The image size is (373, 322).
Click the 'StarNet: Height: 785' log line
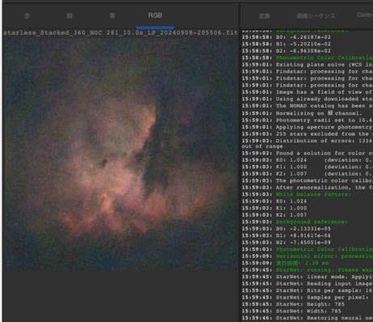tap(293, 304)
